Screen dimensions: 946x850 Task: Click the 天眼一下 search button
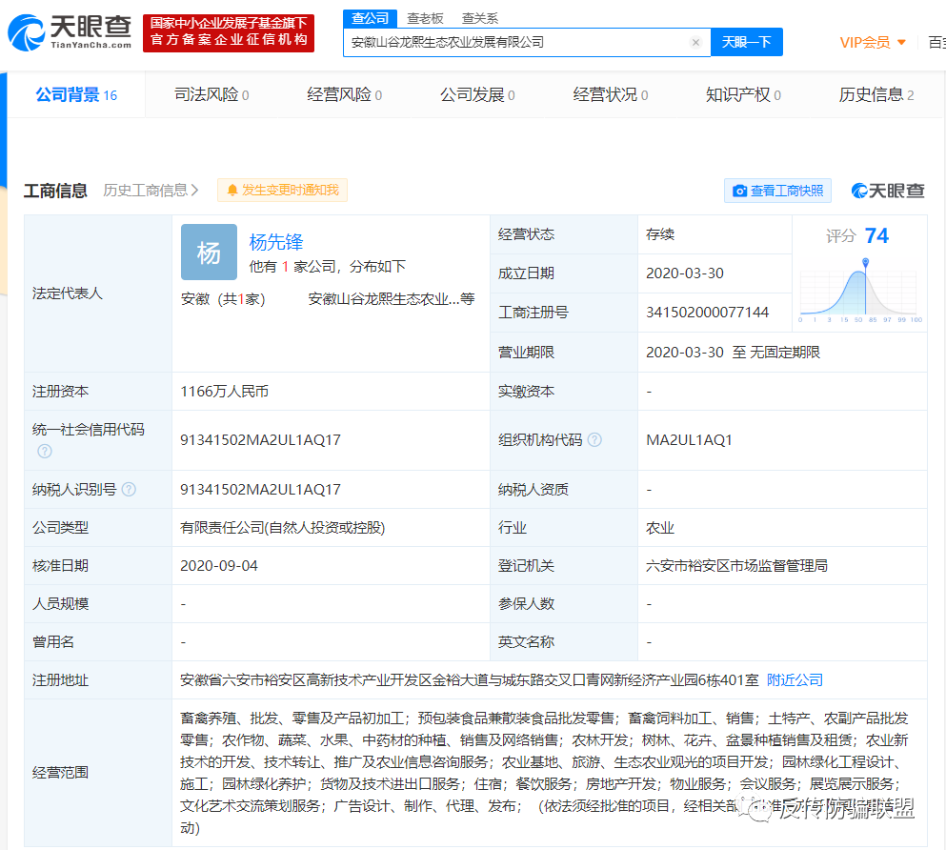(746, 42)
